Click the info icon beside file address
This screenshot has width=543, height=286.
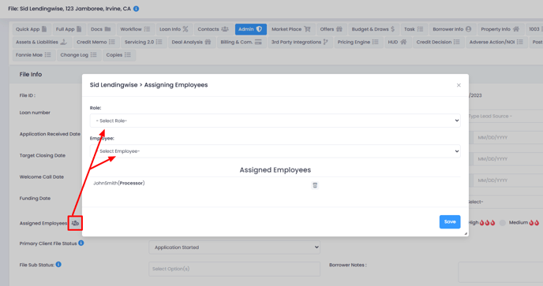pos(136,9)
